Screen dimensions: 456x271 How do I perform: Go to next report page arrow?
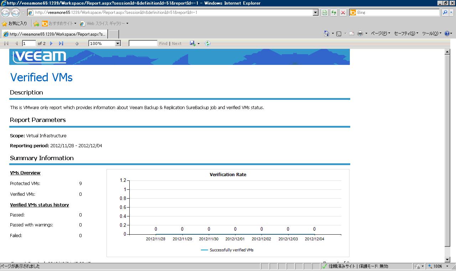51,44
